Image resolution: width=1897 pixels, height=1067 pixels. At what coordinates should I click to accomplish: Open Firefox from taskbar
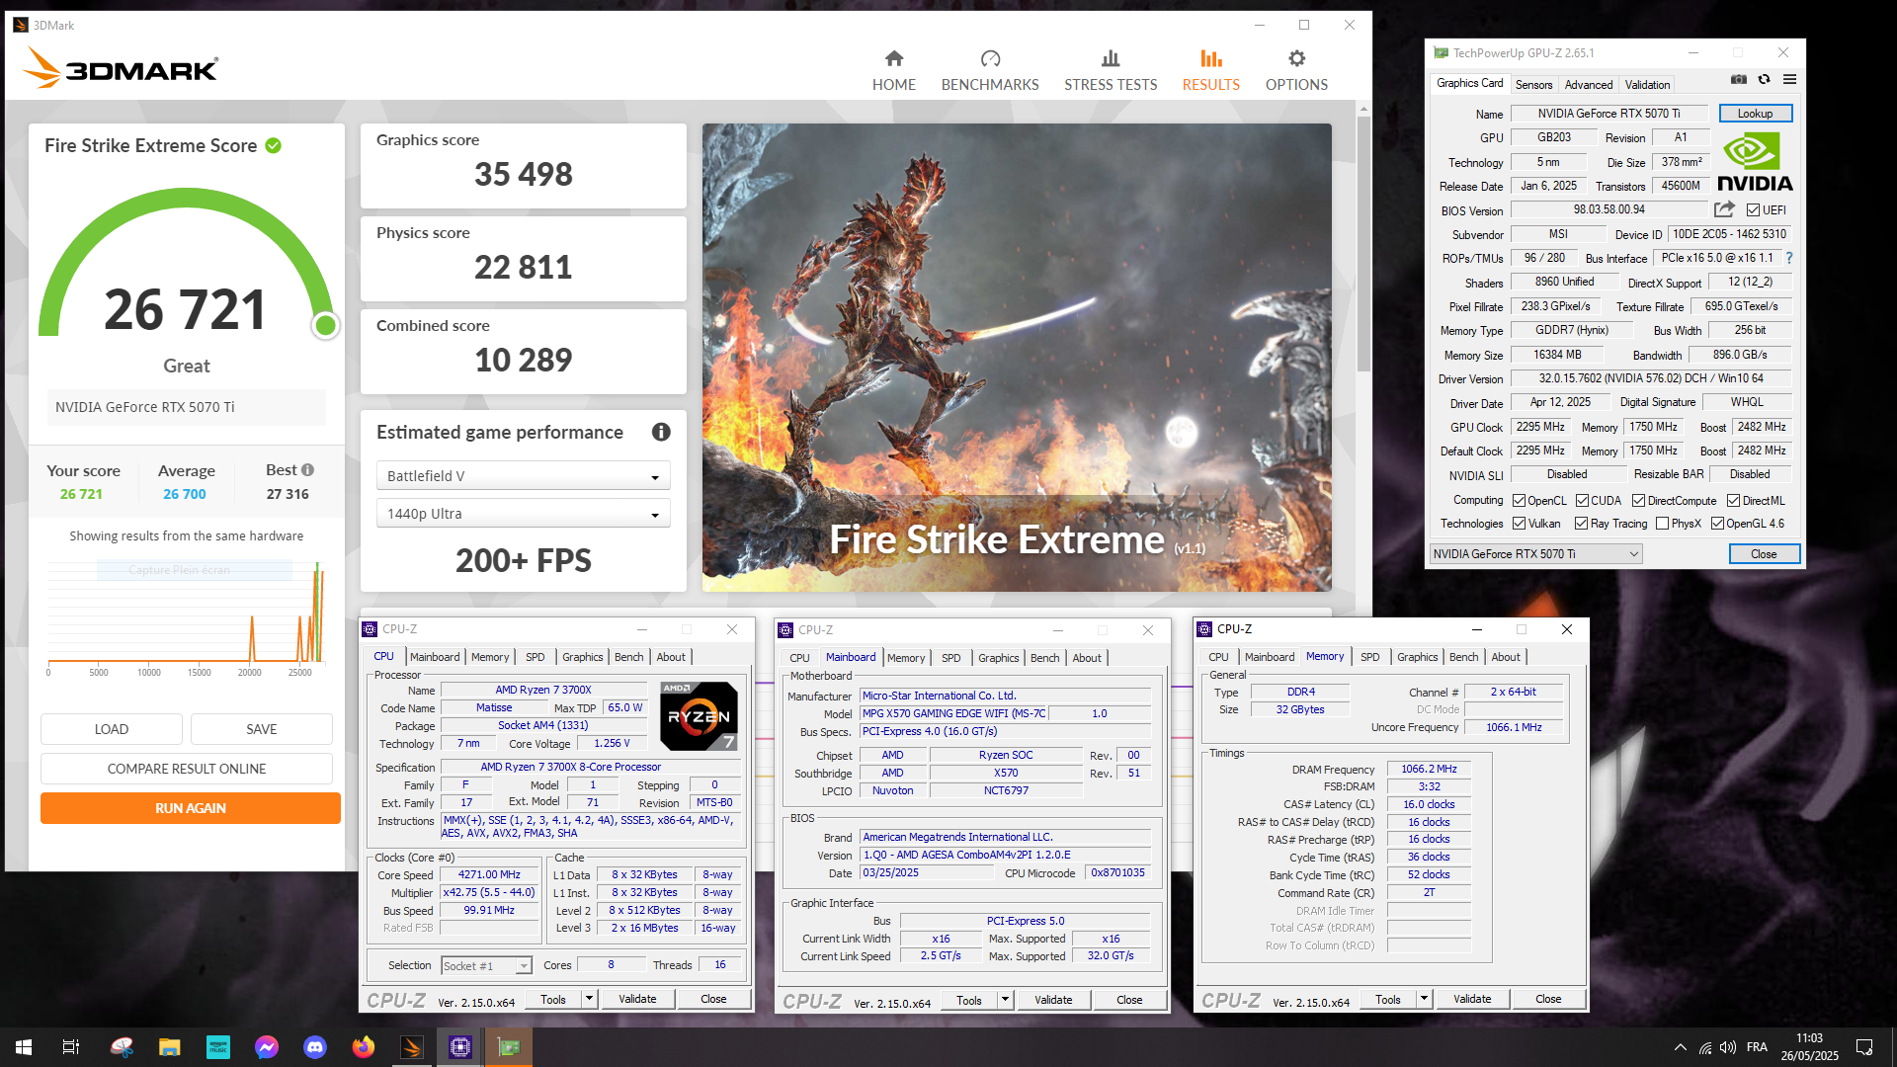click(x=364, y=1047)
